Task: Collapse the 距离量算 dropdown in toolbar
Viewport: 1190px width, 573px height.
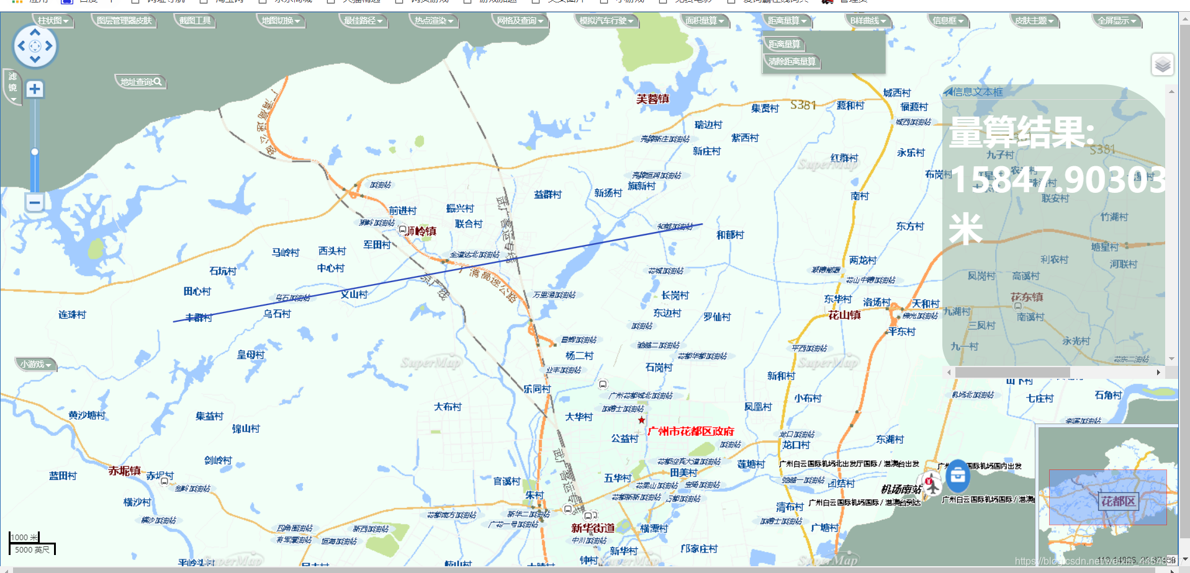Action: coord(787,20)
